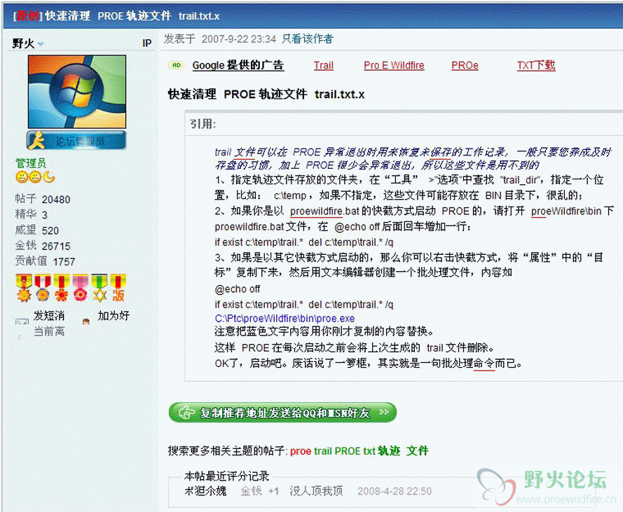Click the first rating username under 本帖最近评分记录
The image size is (623, 512).
[x=205, y=492]
